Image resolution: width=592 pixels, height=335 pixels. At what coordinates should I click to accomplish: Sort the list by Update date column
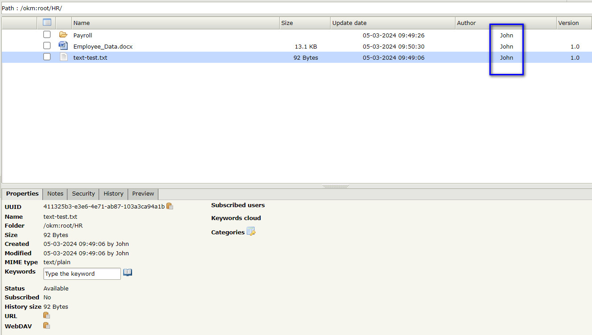pos(349,23)
